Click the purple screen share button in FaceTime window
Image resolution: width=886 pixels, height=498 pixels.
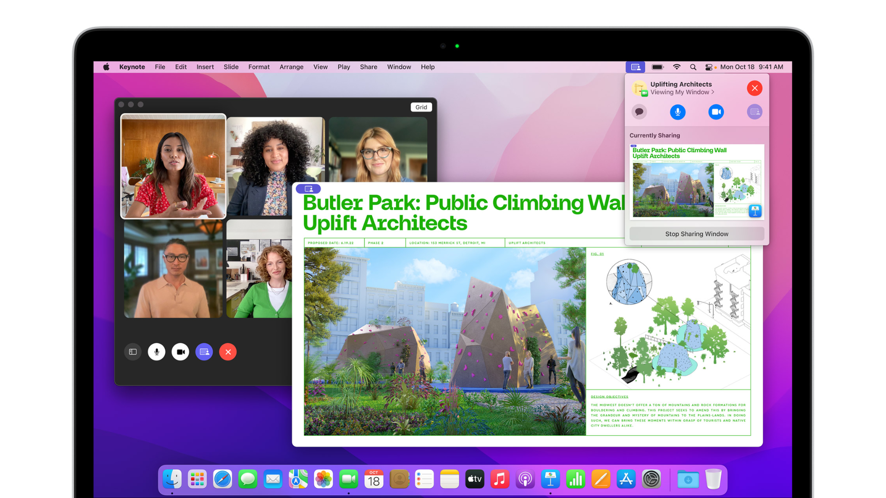click(204, 352)
